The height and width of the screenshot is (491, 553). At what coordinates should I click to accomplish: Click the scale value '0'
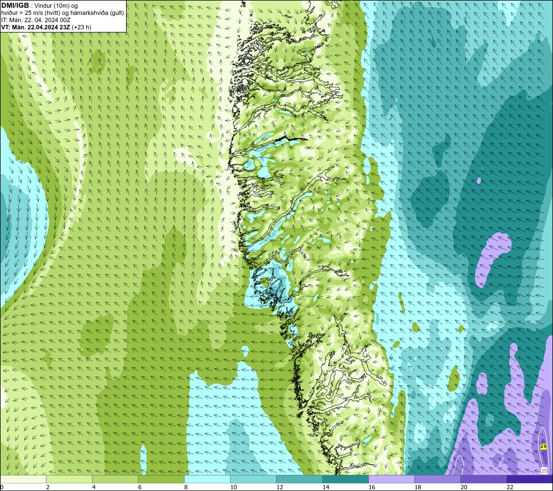click(x=2, y=487)
